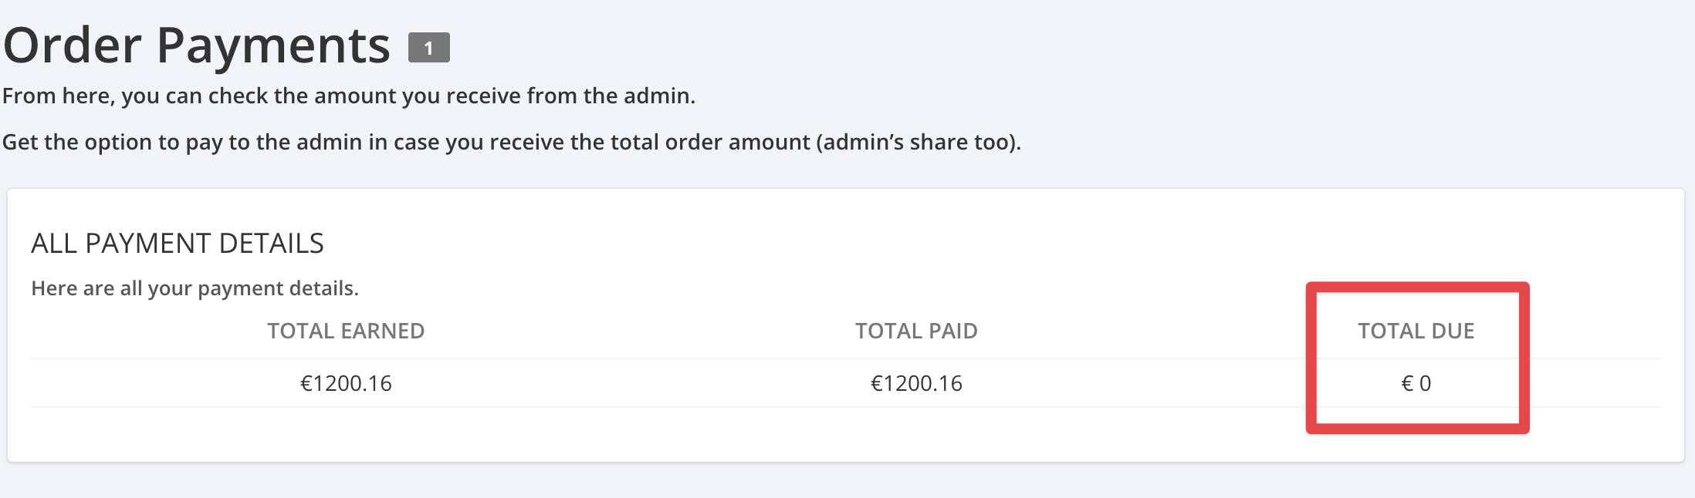The height and width of the screenshot is (498, 1695).
Task: Click the word 'Payments' in the page title
Action: point(273,46)
